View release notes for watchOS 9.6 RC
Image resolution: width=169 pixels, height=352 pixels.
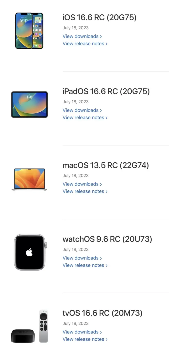pyautogui.click(x=85, y=265)
